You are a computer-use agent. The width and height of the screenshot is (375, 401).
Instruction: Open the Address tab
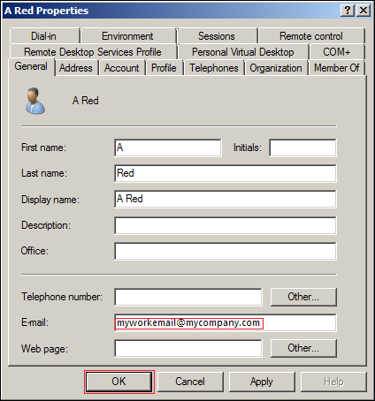[76, 68]
